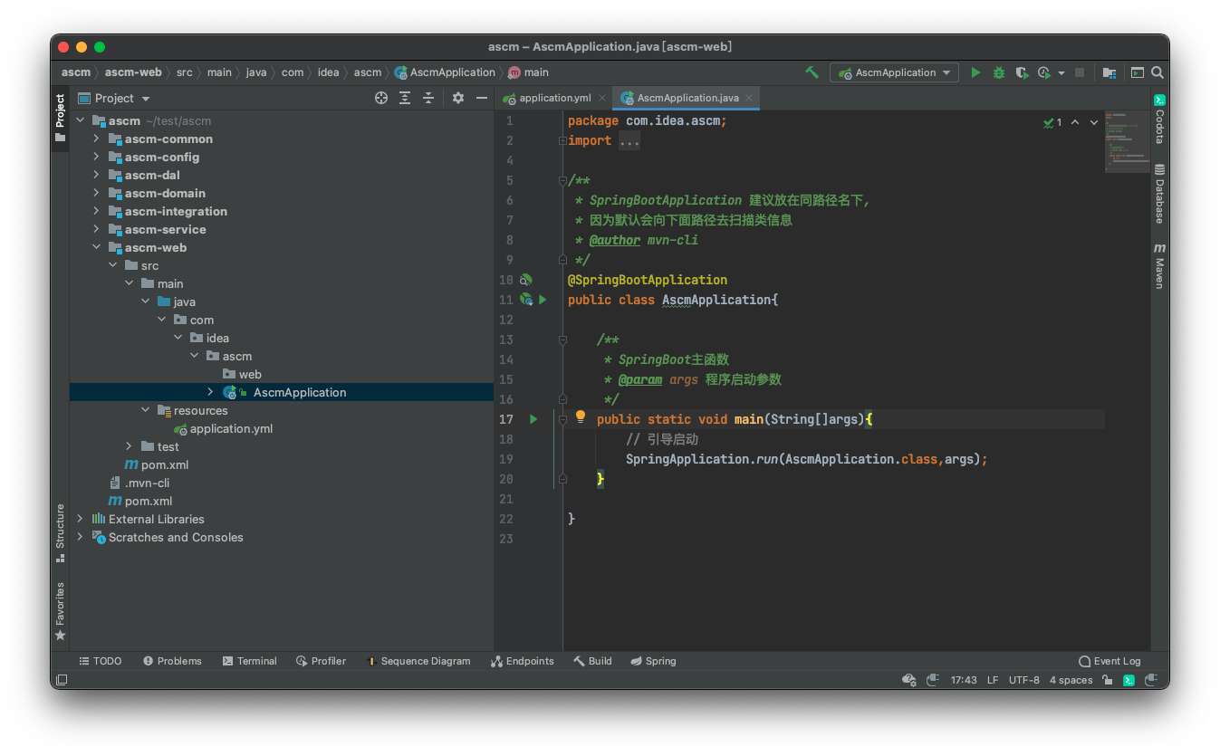This screenshot has height=756, width=1220.
Task: Collapse the resources folder
Action: pos(146,410)
